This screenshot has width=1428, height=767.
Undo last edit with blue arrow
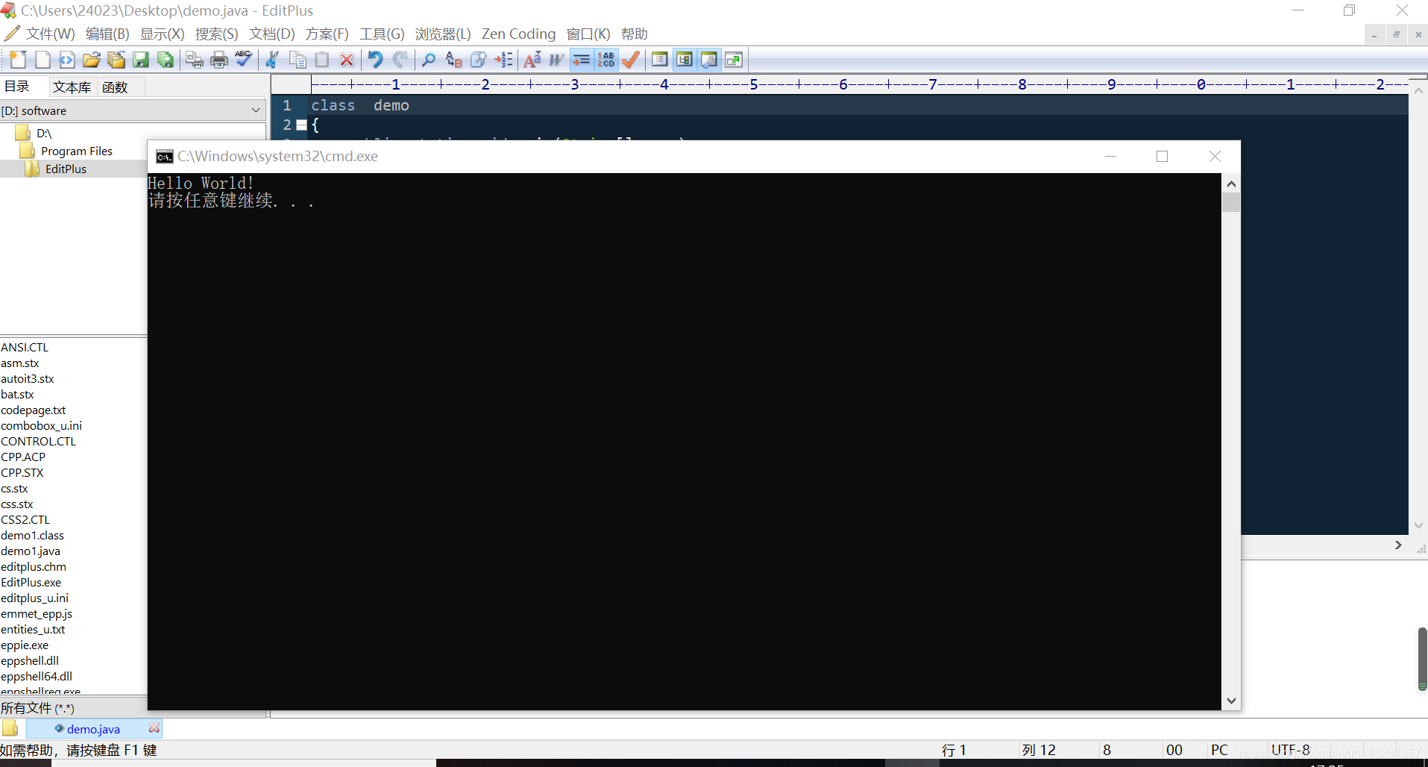pos(376,60)
